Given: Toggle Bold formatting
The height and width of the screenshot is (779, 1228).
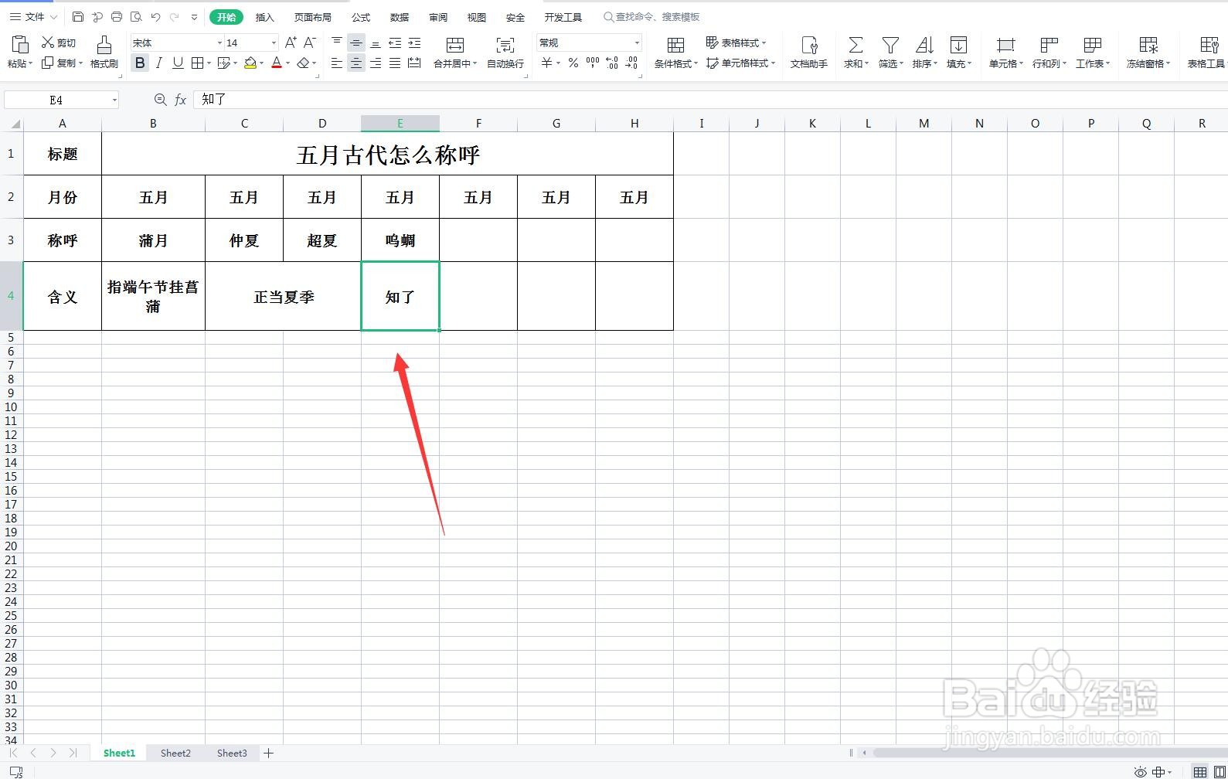Looking at the screenshot, I should (x=140, y=63).
